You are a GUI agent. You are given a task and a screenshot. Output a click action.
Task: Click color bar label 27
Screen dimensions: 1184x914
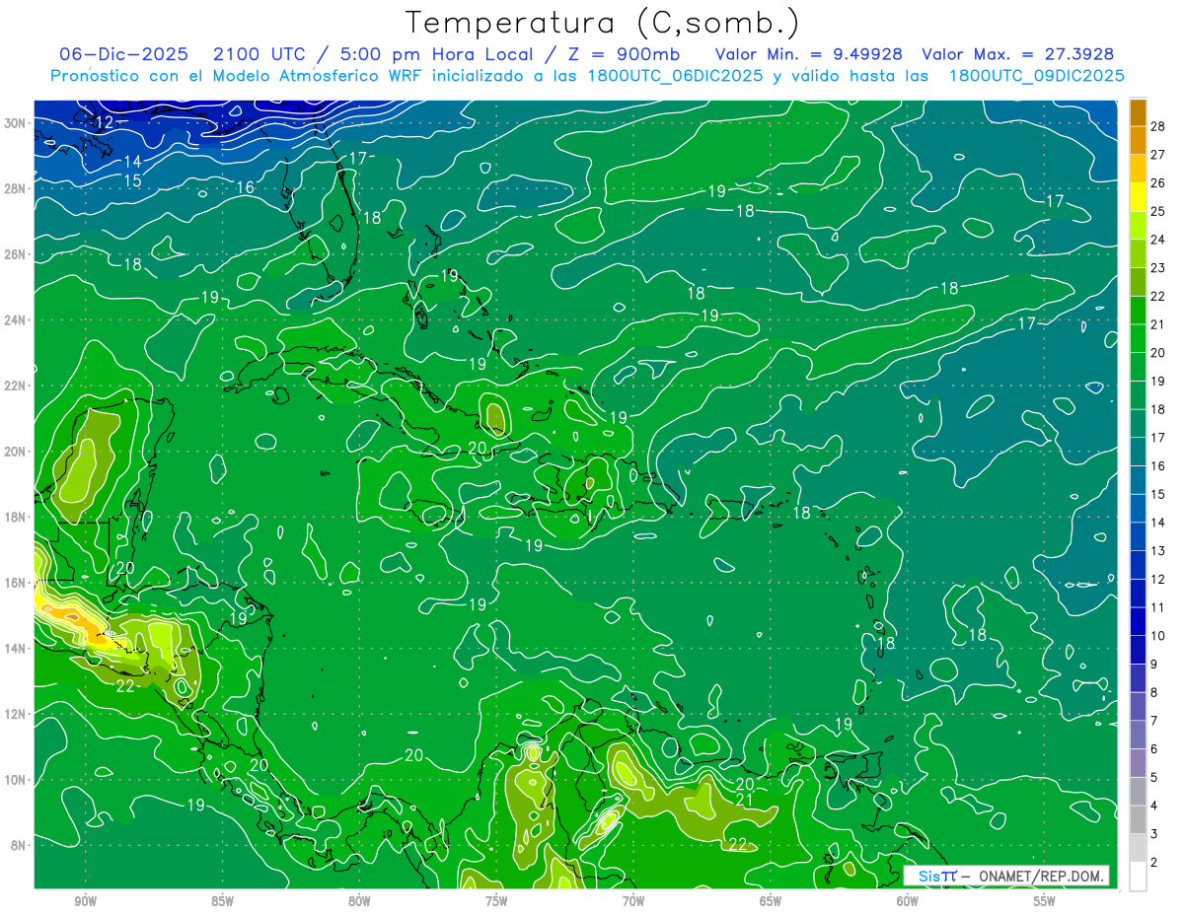(x=1157, y=155)
